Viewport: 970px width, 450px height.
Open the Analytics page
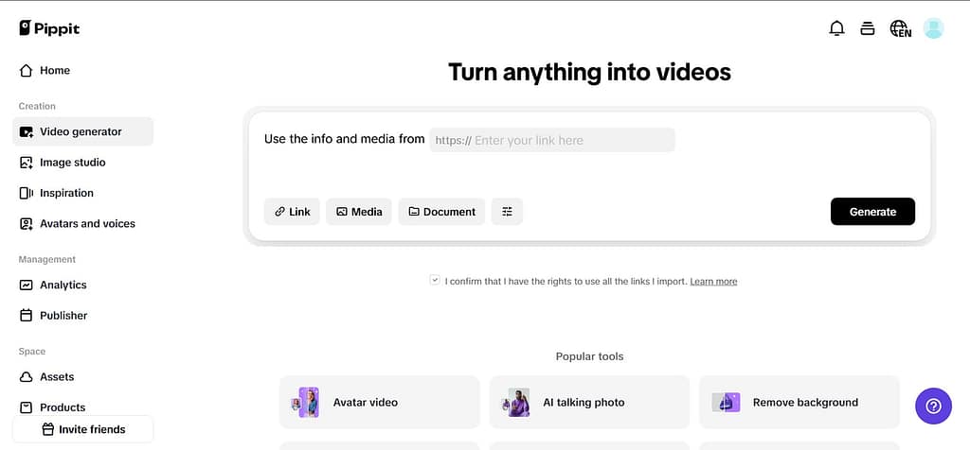[x=63, y=285]
